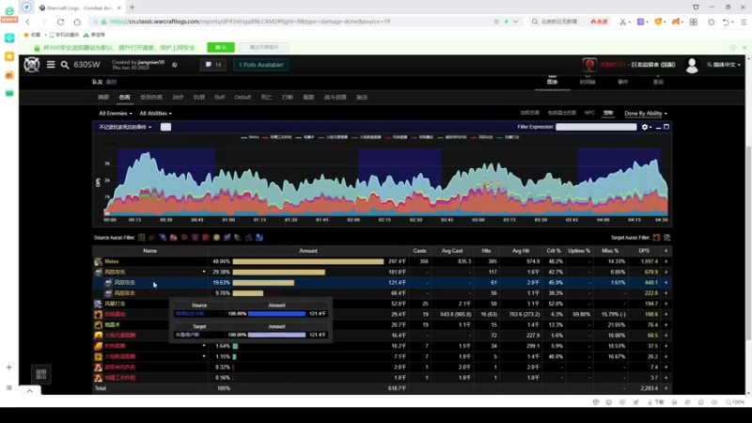
Task: Collapse panel with bottom-left up chevron
Action: (30, 391)
